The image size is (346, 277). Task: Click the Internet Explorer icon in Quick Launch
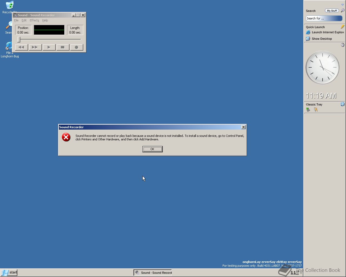point(308,32)
